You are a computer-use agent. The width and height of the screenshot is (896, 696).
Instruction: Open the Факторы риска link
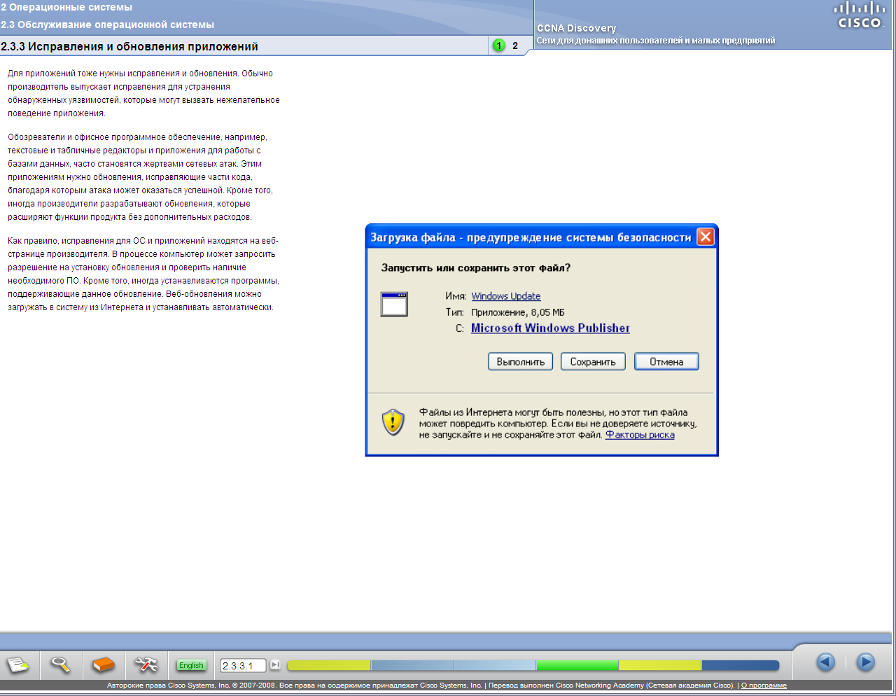(x=640, y=435)
